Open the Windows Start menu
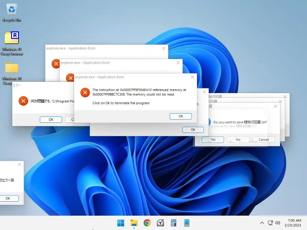The height and width of the screenshot is (230, 307). pyautogui.click(x=121, y=223)
